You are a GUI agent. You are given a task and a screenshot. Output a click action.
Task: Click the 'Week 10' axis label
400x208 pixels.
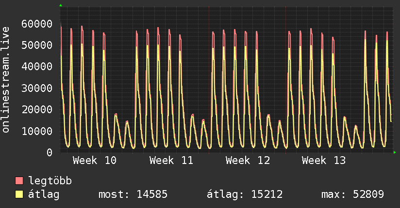(95, 161)
